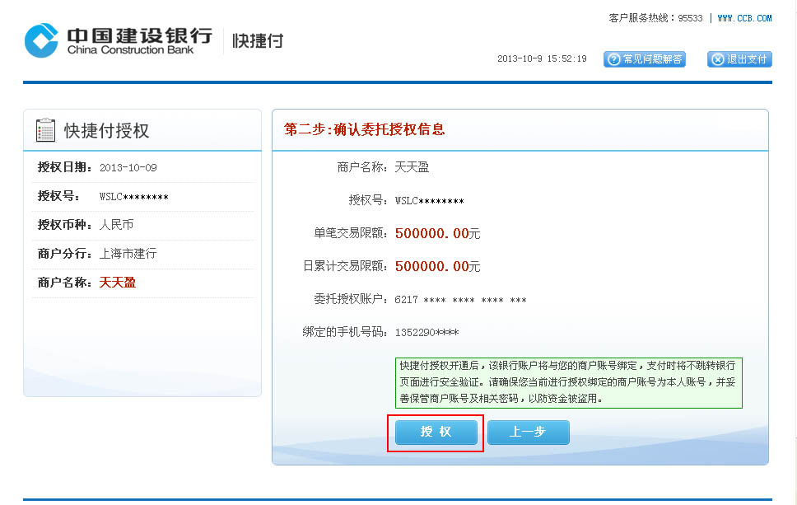Click 商户名称 value 天天盈 in right panel
797x505 pixels.
(412, 167)
